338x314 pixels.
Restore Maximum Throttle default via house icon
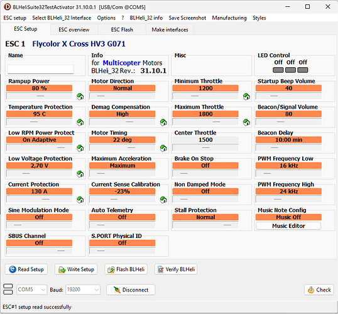246,122
